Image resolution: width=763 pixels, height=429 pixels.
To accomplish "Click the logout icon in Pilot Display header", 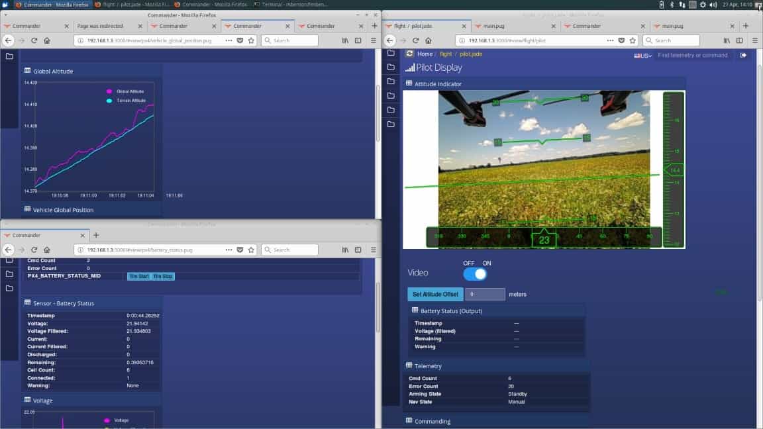I will tap(743, 56).
